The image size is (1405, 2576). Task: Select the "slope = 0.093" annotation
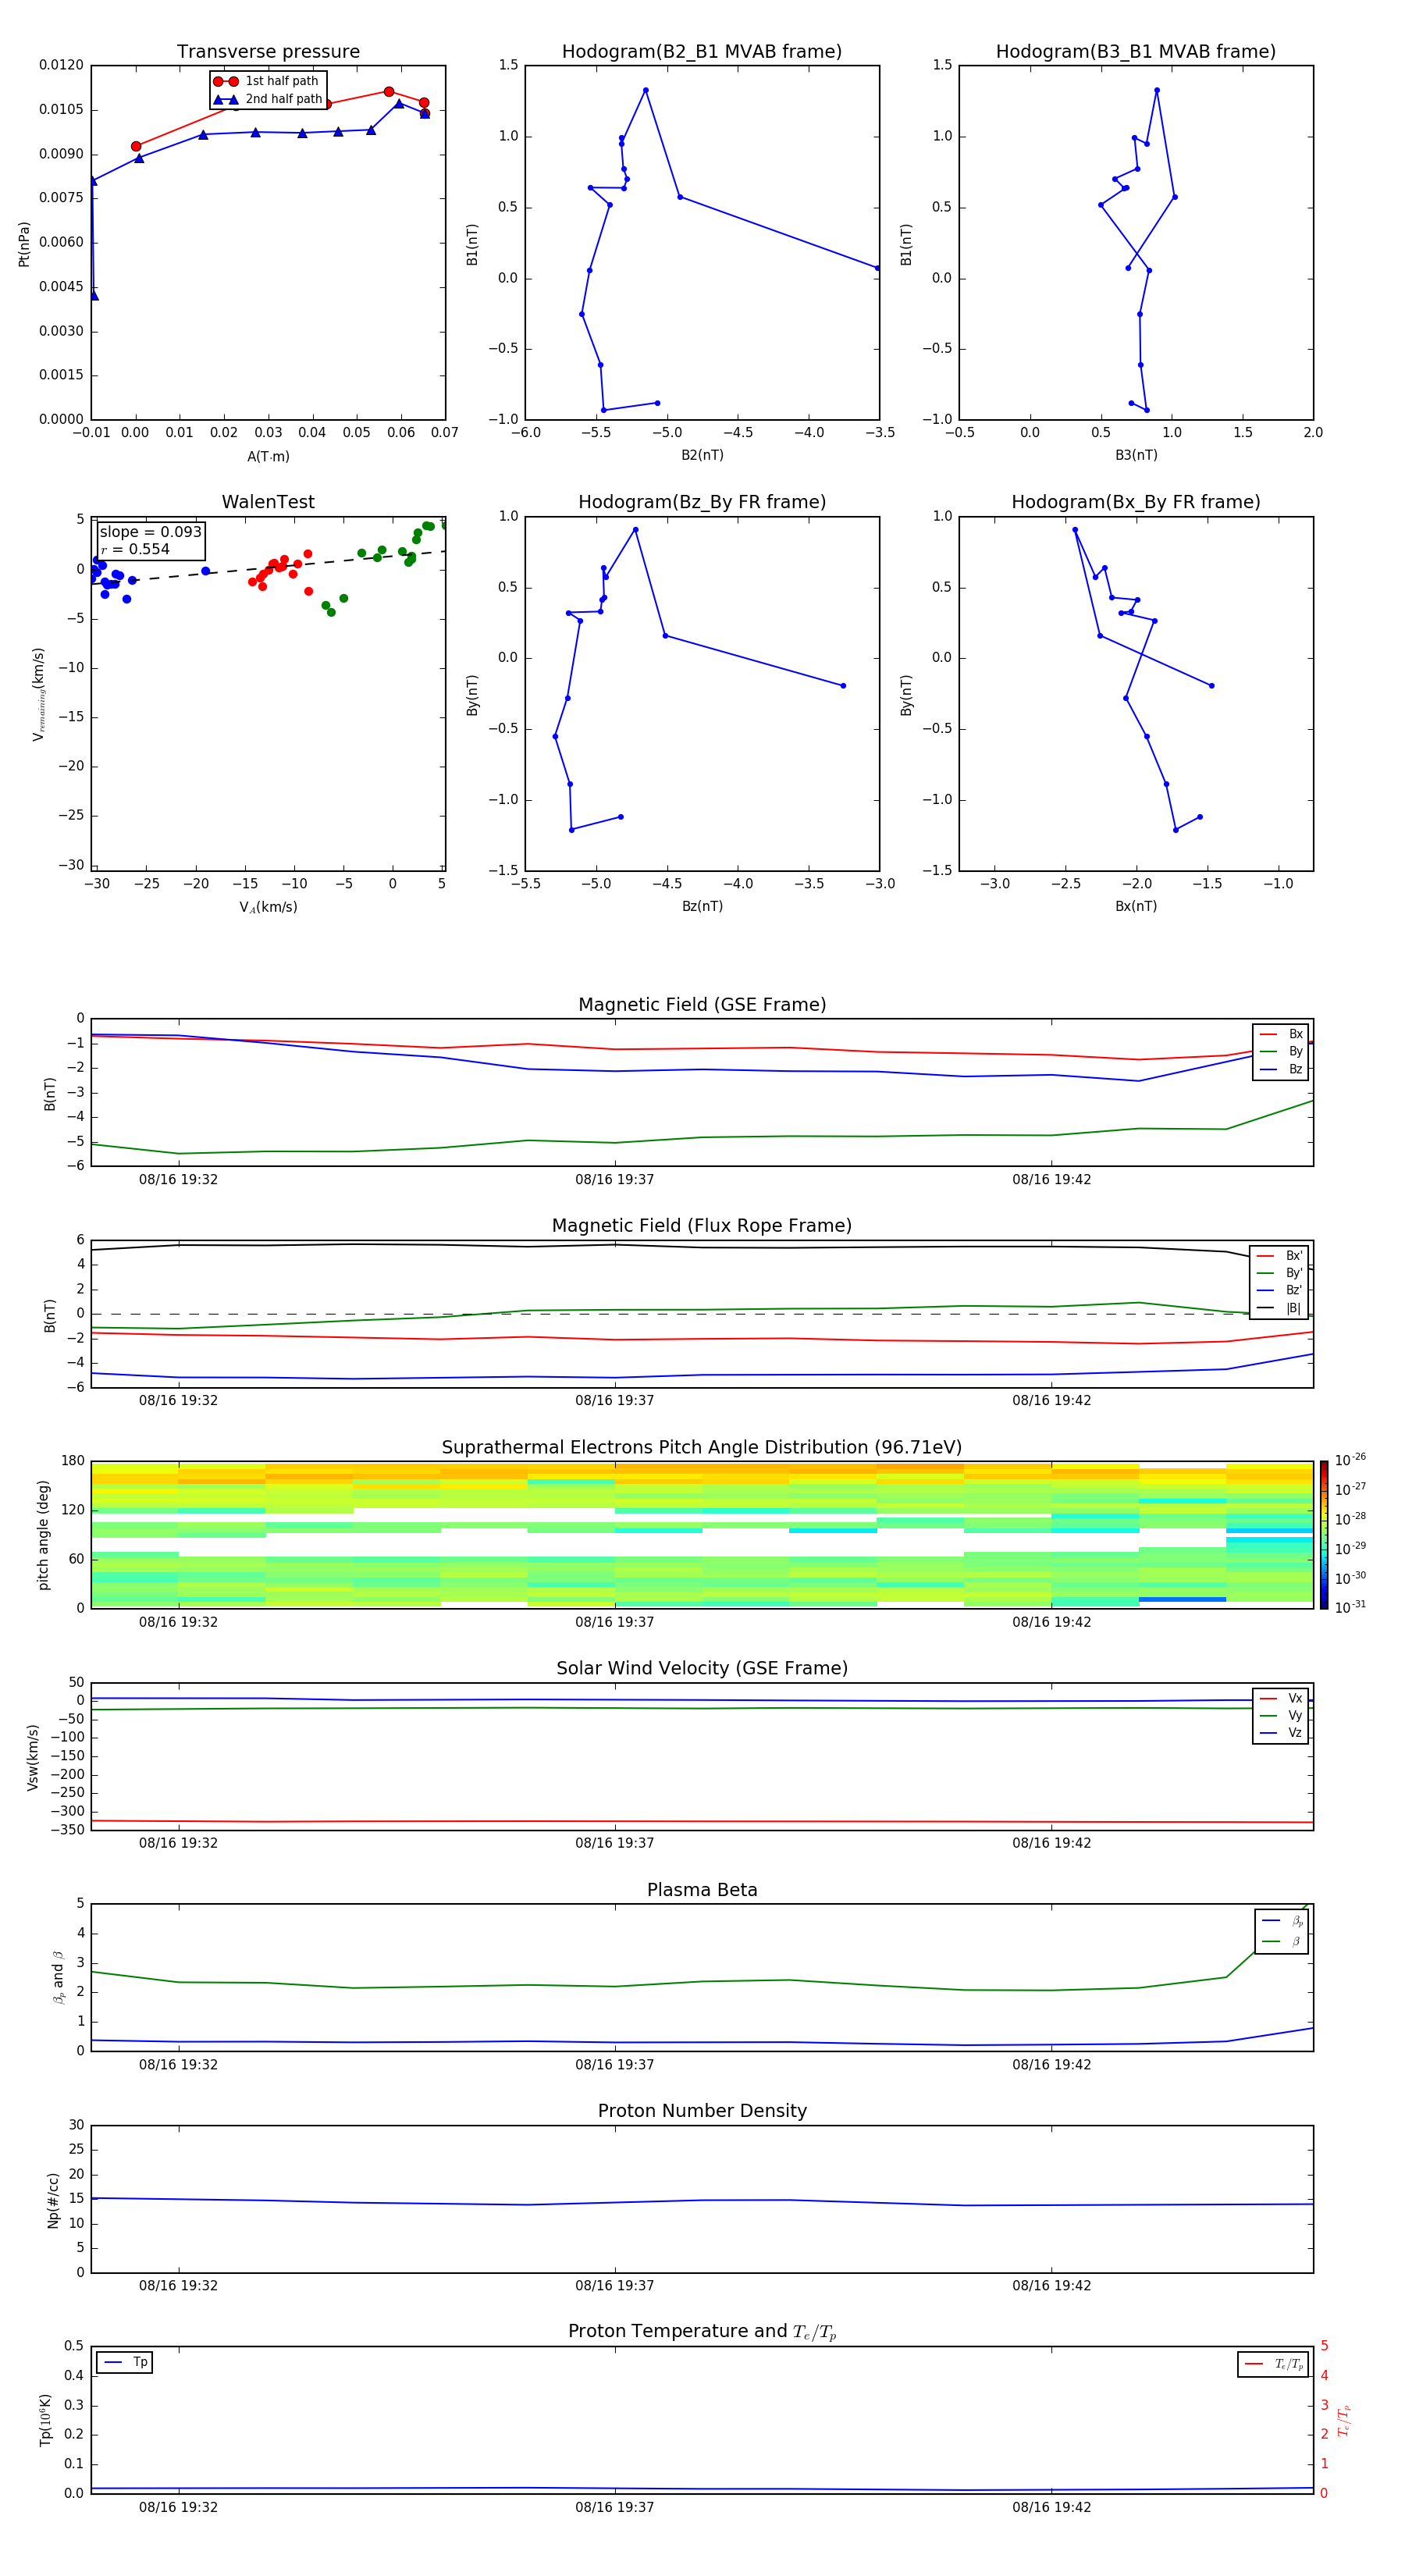coord(151,532)
